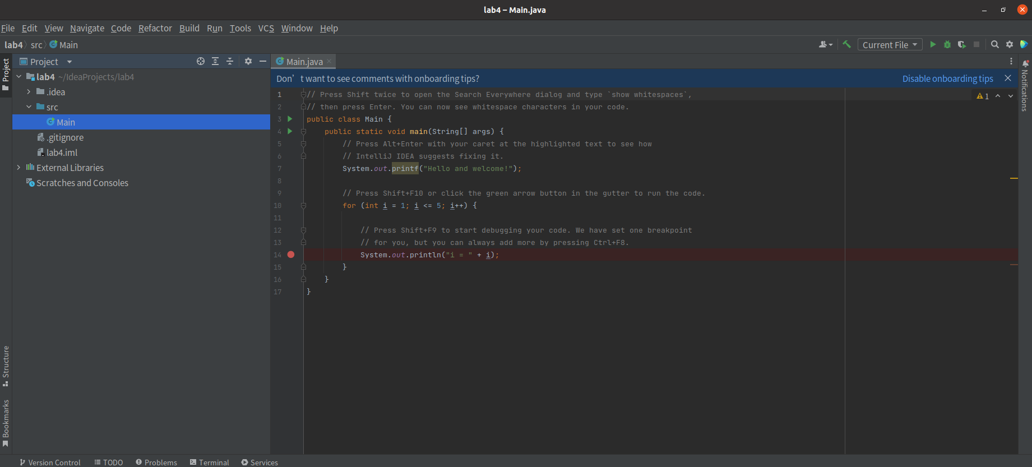Screen dimensions: 1032x467
Task: Toggle code fold at for loop line 10
Action: pos(303,205)
